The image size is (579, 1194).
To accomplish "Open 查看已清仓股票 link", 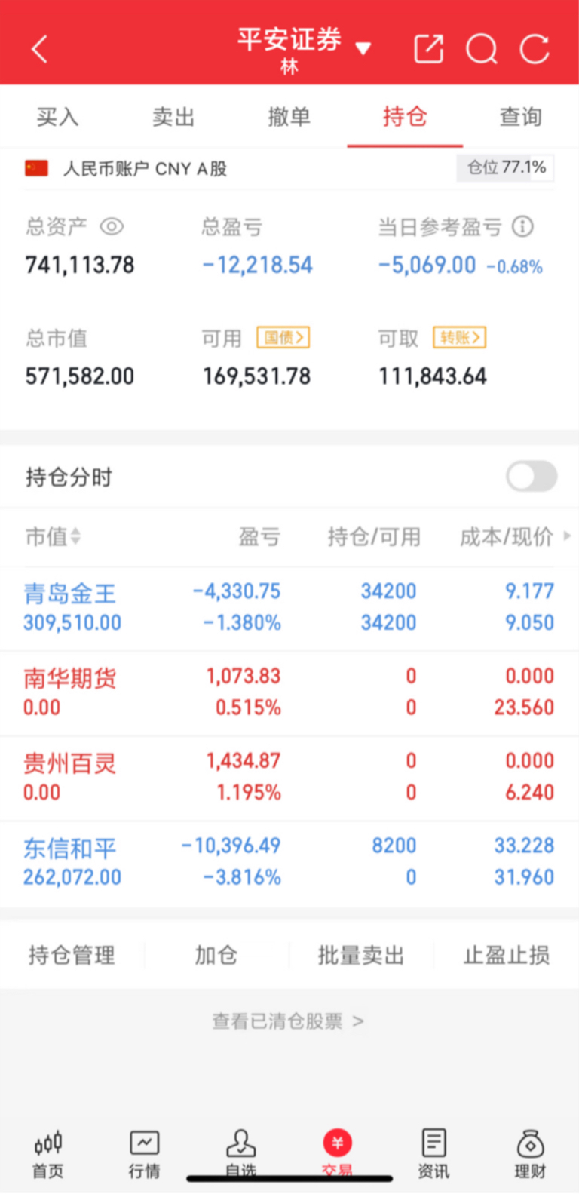I will tap(288, 1021).
